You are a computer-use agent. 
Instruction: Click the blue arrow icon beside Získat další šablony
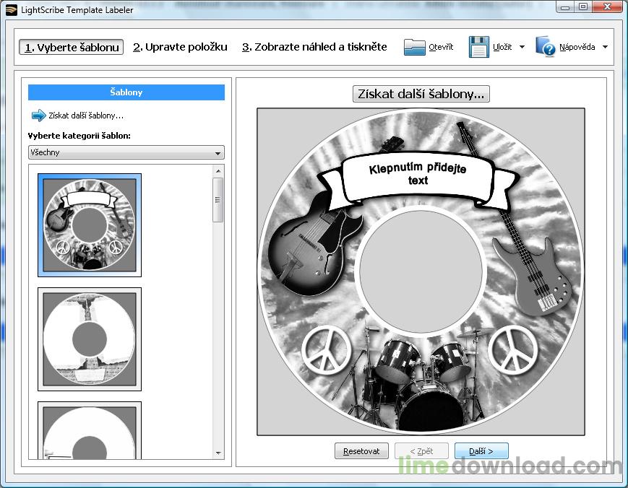pos(38,116)
